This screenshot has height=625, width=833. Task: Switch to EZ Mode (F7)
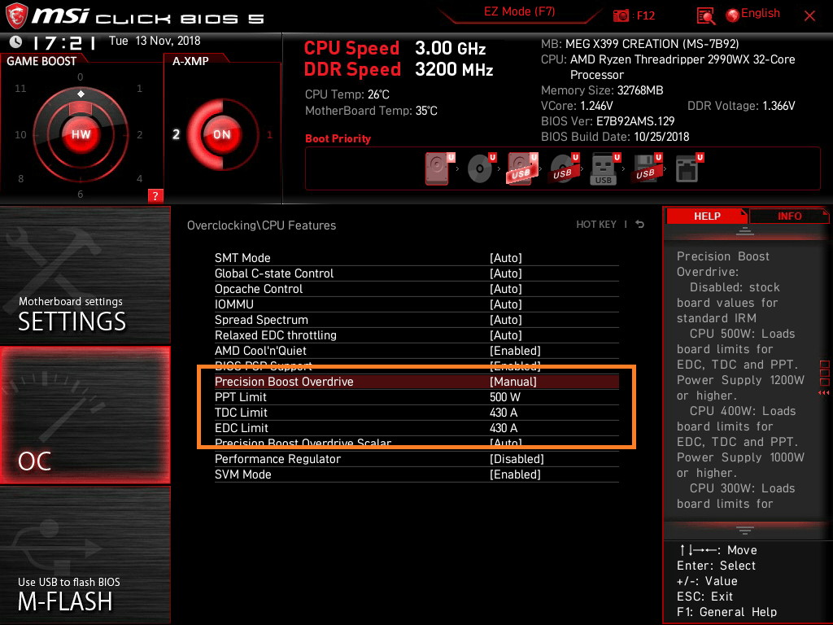[x=519, y=11]
